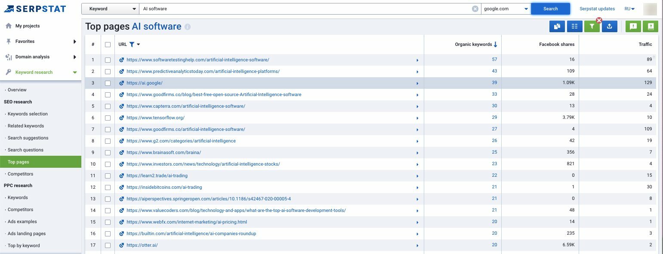Click the blue Search button
Viewport: 663px width, 254px height.
tap(550, 9)
